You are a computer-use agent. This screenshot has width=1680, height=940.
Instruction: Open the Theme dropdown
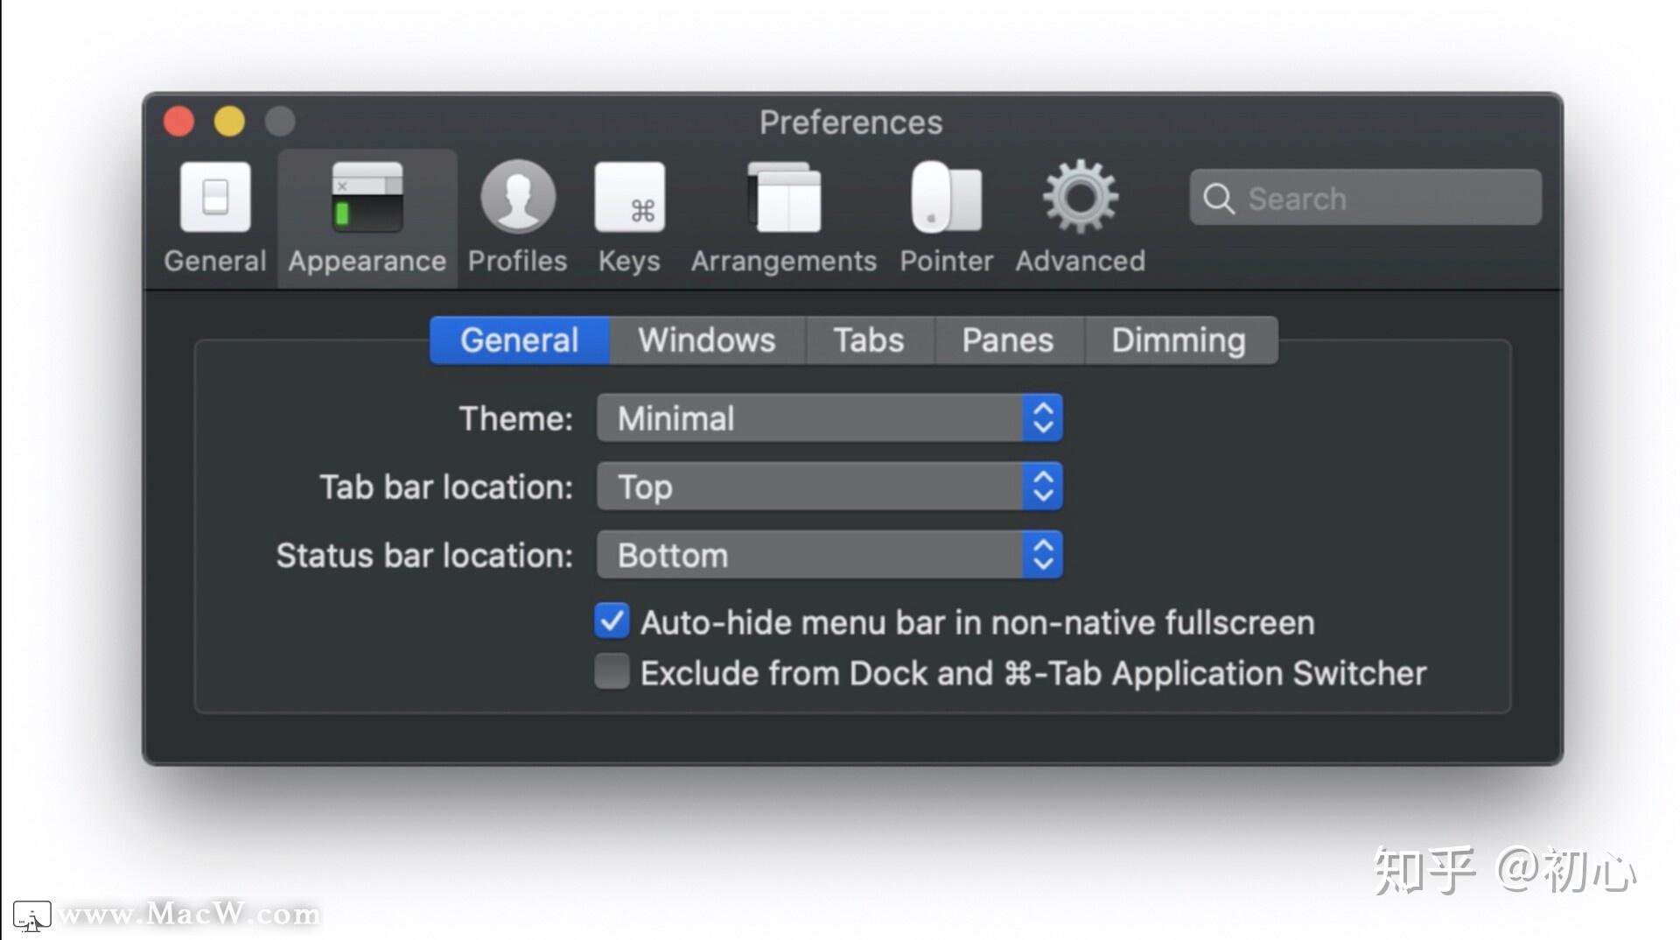point(1042,419)
